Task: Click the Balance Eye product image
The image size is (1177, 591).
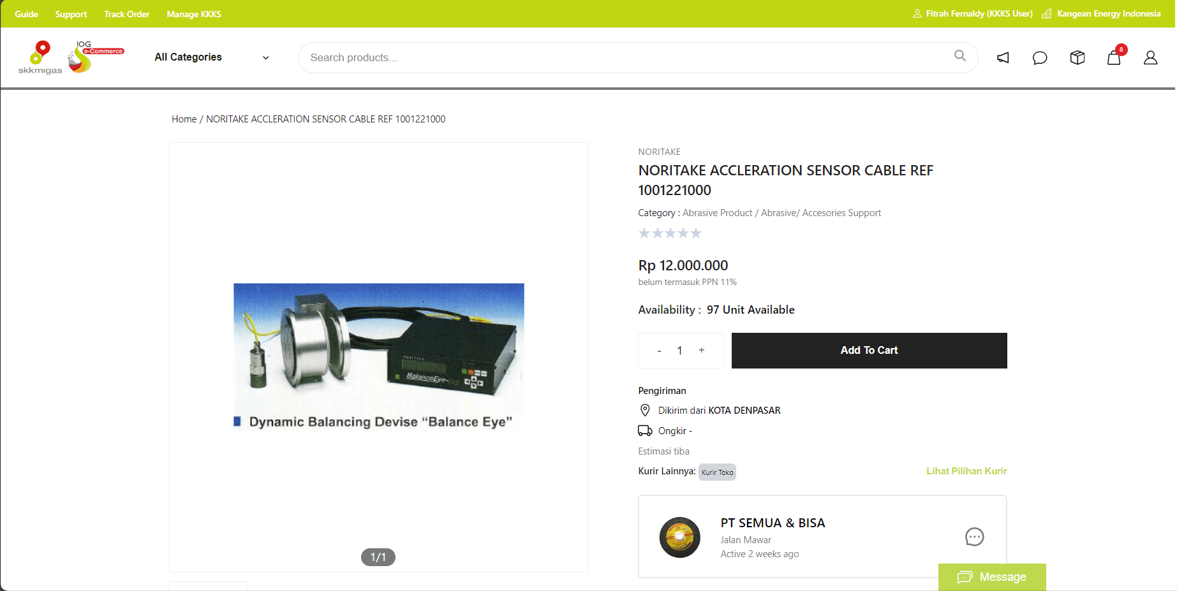Action: (x=378, y=357)
